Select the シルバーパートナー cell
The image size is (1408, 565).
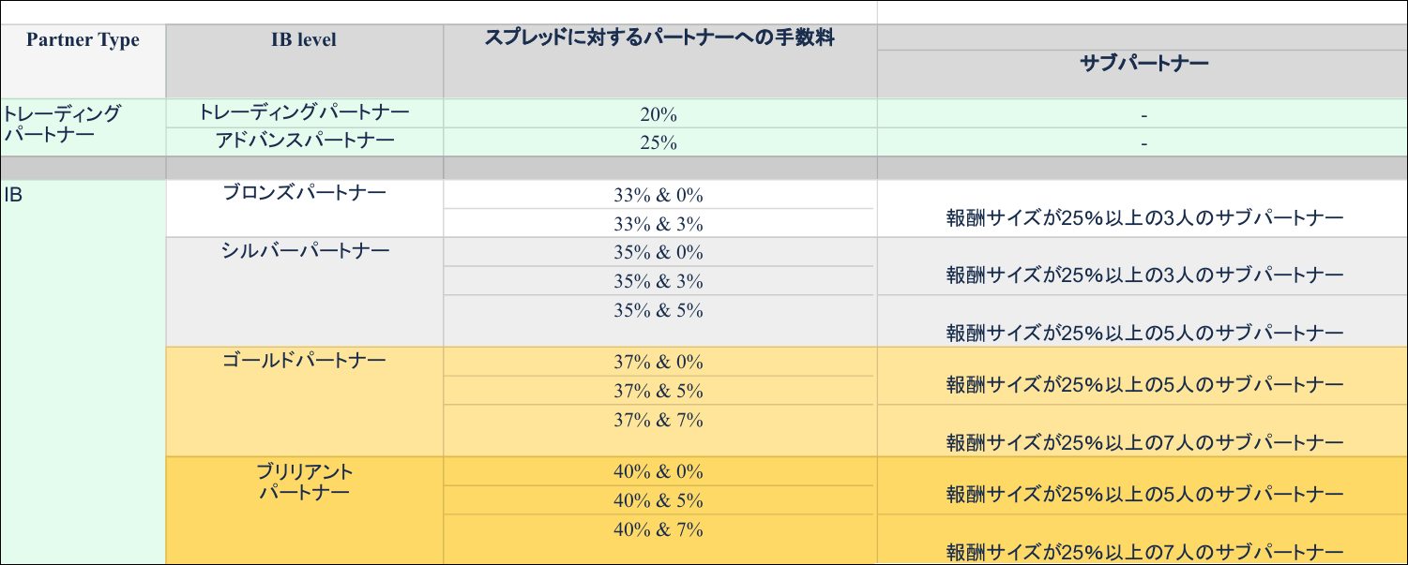coord(304,251)
